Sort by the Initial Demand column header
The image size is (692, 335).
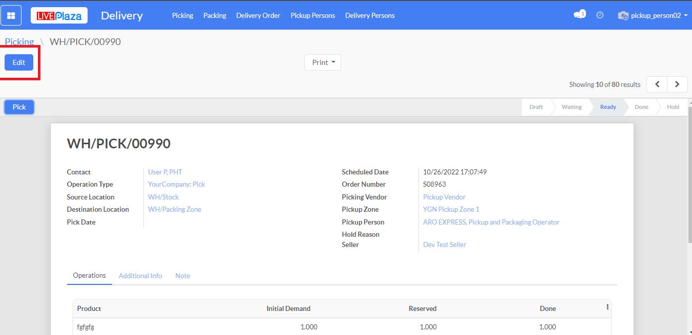288,308
